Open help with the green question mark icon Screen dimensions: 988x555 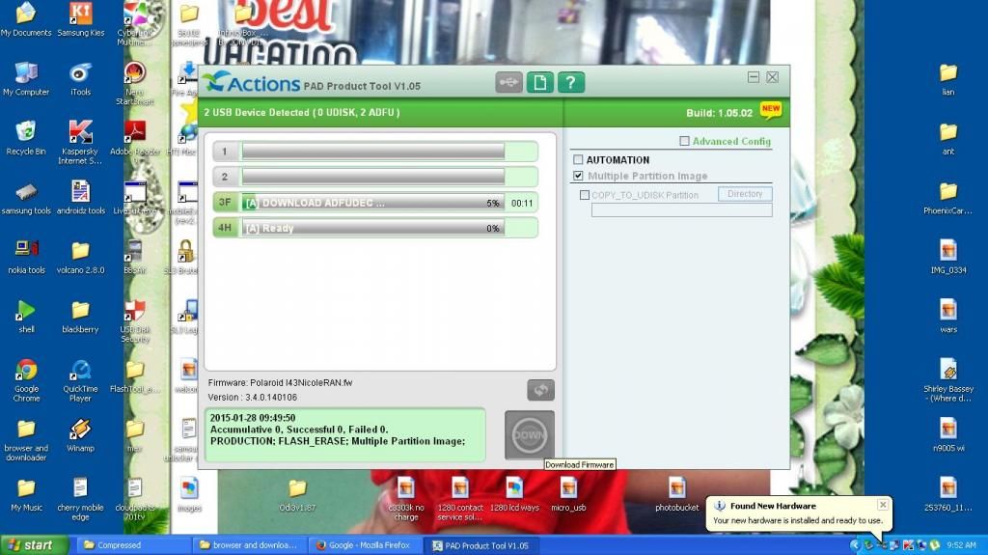tap(571, 83)
